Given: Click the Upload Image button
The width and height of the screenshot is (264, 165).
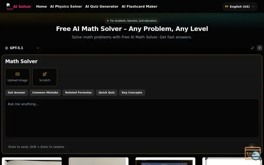Looking at the screenshot, I should click(17, 77).
